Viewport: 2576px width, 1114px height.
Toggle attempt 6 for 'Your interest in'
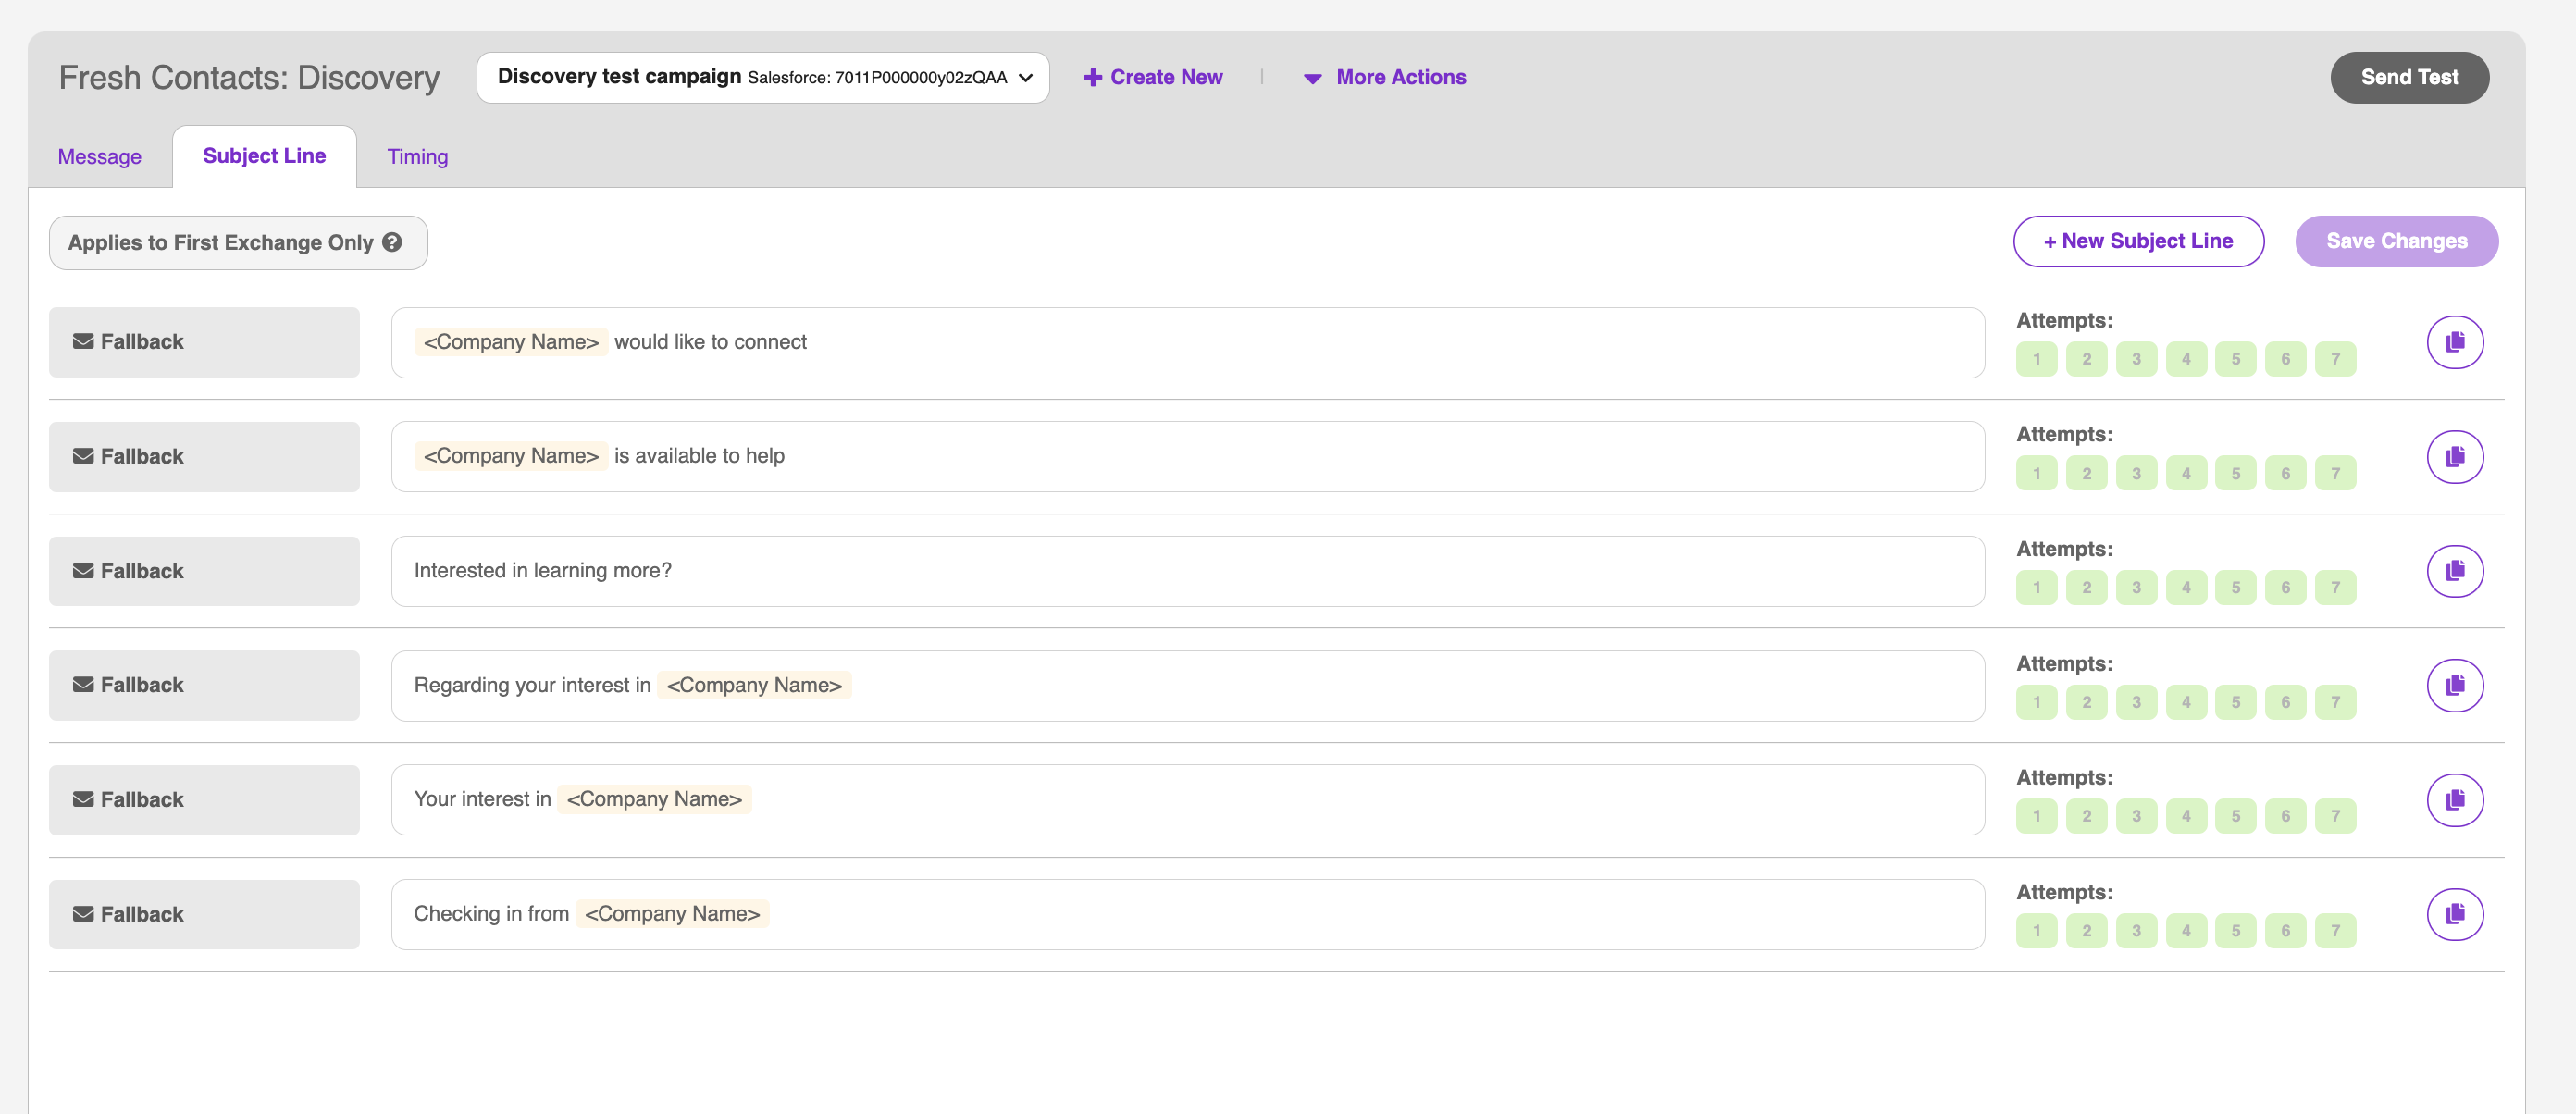click(x=2285, y=816)
